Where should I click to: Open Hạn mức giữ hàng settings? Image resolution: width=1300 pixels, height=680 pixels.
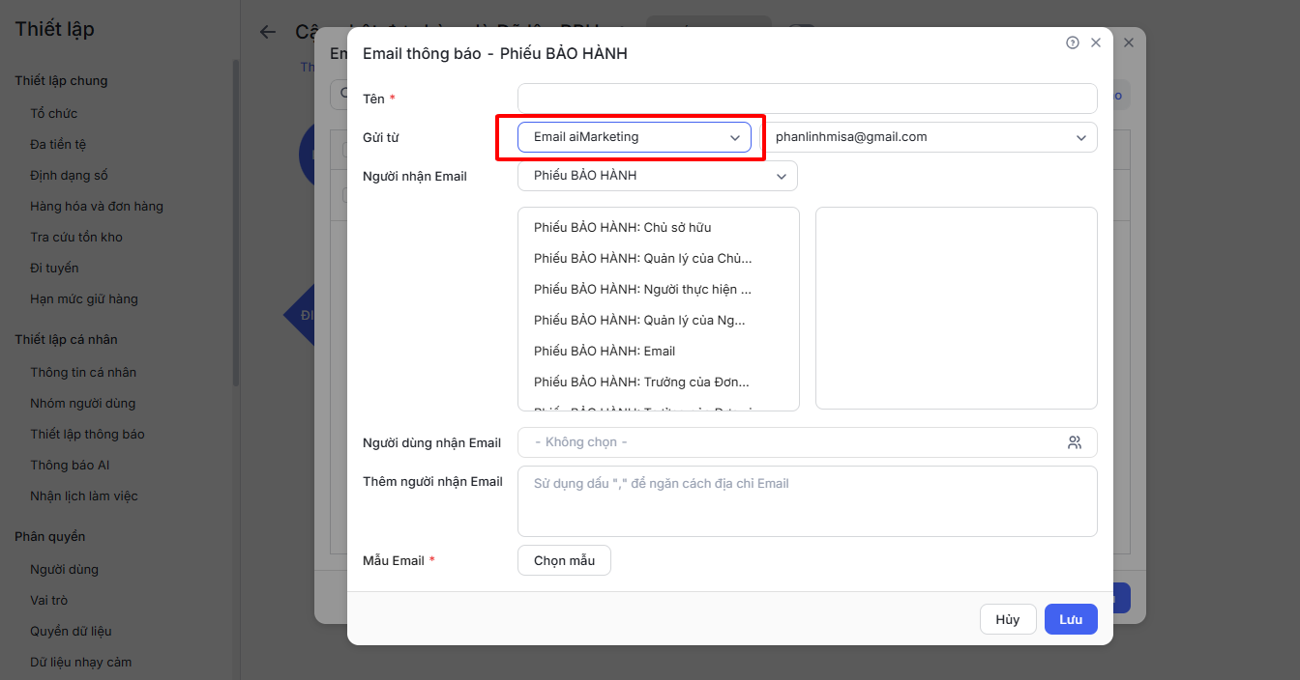84,299
